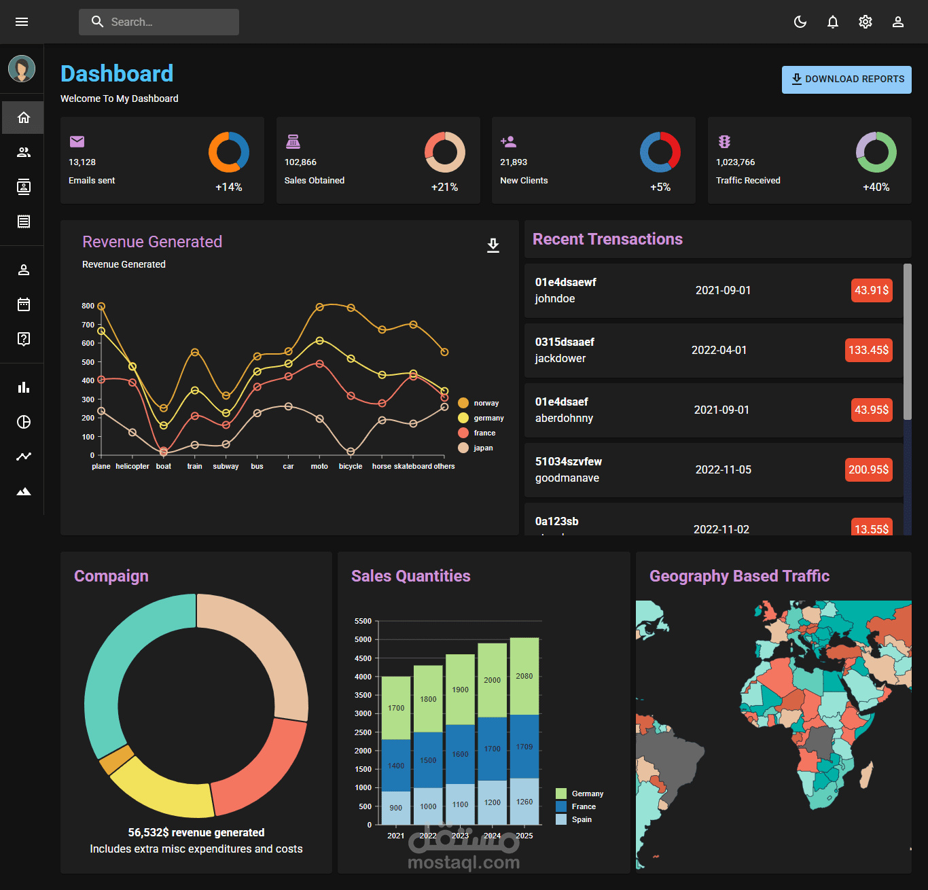928x890 pixels.
Task: Open the line chart icon in sidebar
Action: [24, 457]
